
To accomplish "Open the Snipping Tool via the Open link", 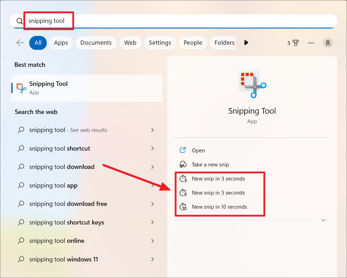I will [x=198, y=150].
